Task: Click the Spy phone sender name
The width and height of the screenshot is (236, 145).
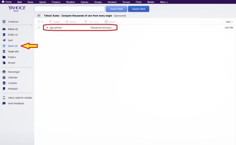Action: pyautogui.click(x=56, y=28)
